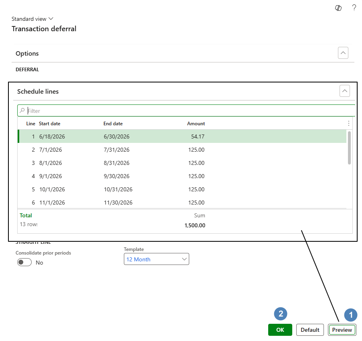Click the Transaction deferral title
Viewport: 362px width, 341px height.
tap(44, 29)
